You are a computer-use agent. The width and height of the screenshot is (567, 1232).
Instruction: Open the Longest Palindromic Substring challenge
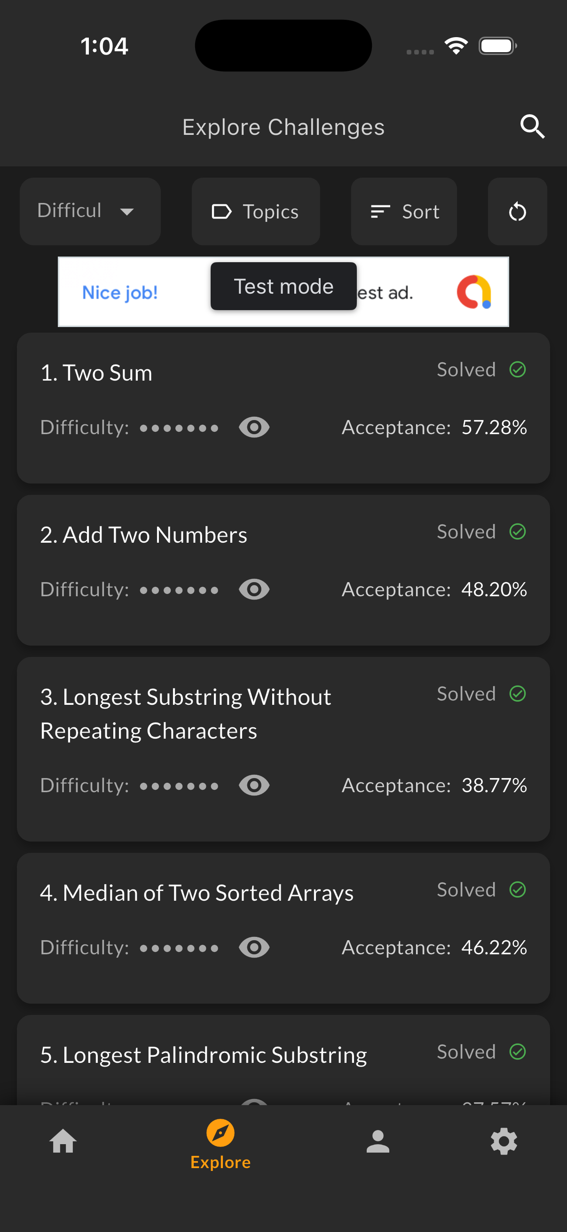pos(204,1055)
